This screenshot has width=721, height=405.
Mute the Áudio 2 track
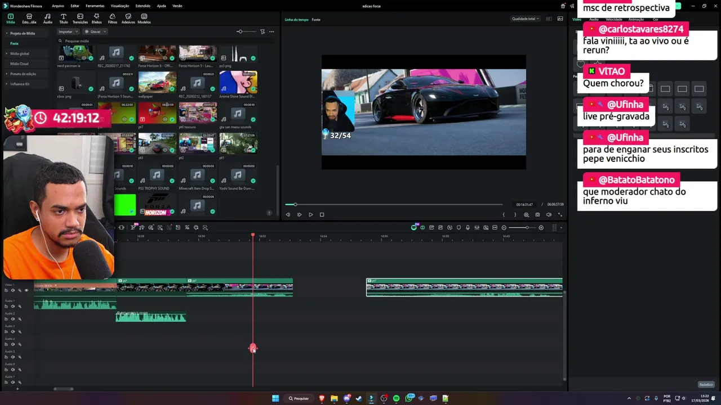click(13, 319)
